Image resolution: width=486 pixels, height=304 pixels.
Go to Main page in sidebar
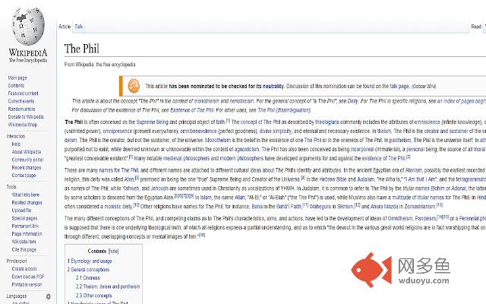[17, 78]
